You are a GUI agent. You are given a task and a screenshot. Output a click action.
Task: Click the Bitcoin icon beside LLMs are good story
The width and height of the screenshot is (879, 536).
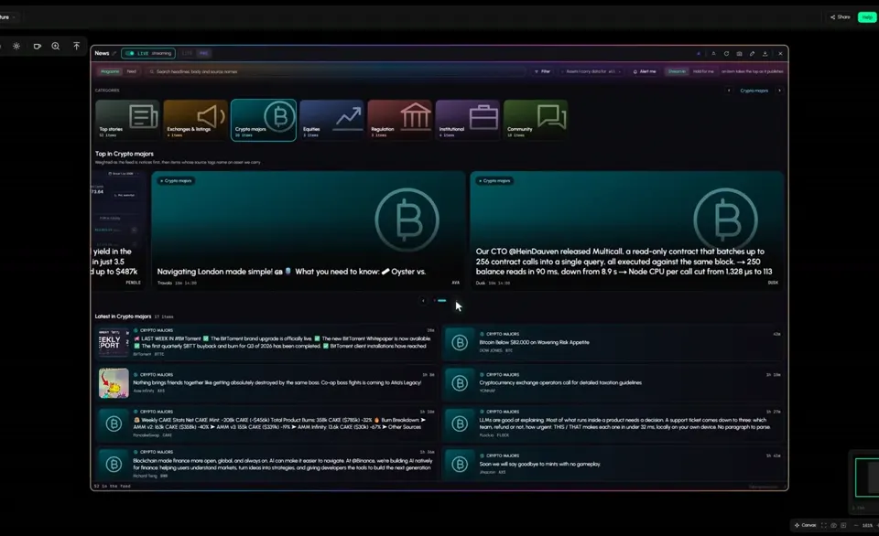[x=460, y=423]
